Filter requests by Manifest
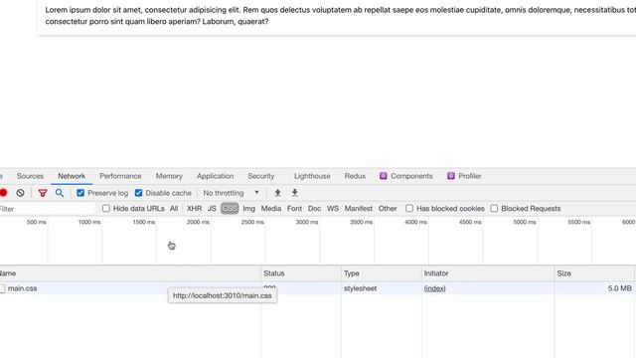This screenshot has height=358, width=636. pyautogui.click(x=359, y=209)
